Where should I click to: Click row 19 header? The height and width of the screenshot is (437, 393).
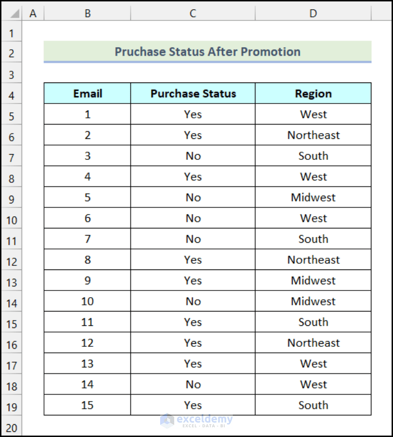(12, 405)
